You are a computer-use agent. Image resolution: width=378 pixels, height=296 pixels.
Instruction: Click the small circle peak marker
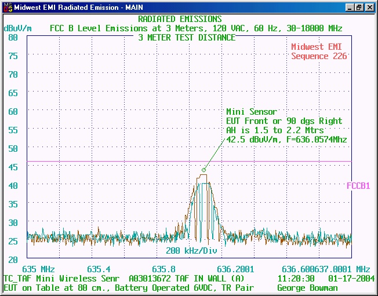(x=203, y=170)
